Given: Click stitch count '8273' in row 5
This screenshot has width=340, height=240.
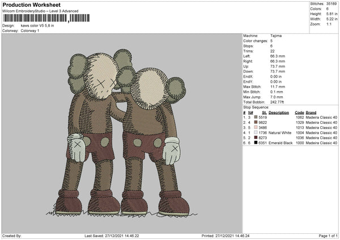Looking at the screenshot, I should tap(262, 138).
